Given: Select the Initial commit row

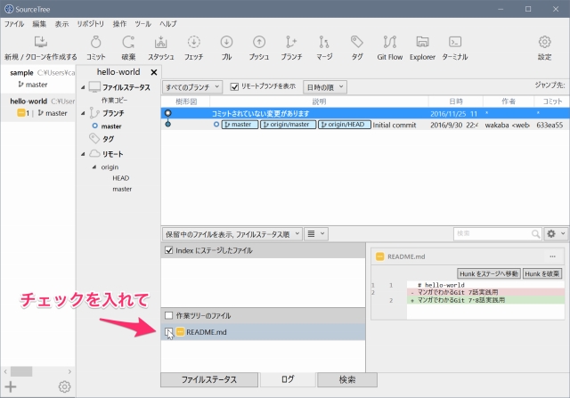Looking at the screenshot, I should click(365, 125).
